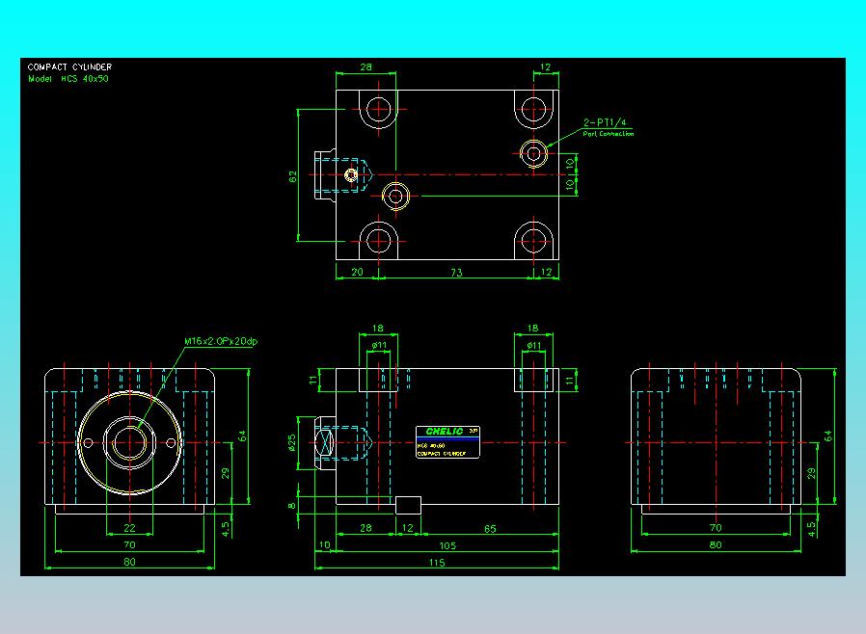
Task: Click the 62 vertical dimension
Action: coord(293,176)
